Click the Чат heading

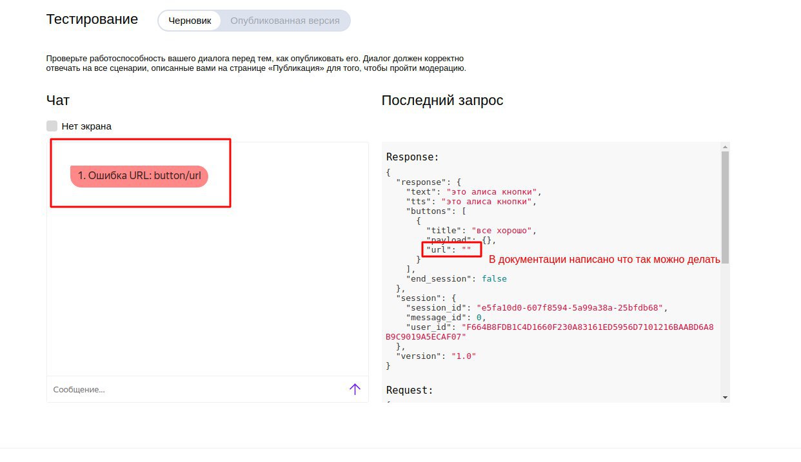point(58,101)
